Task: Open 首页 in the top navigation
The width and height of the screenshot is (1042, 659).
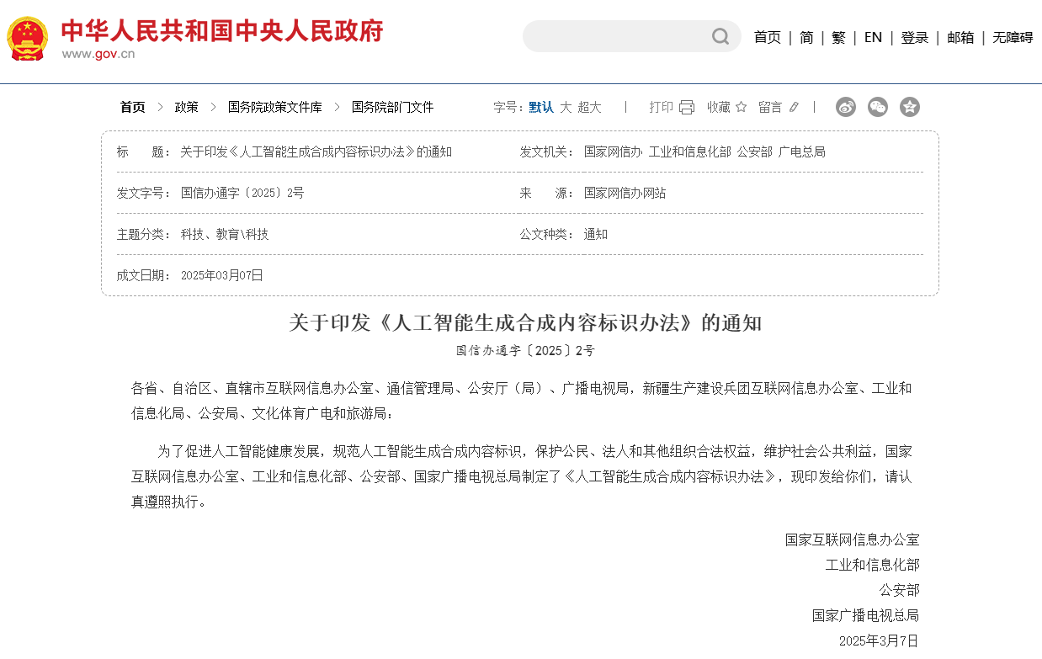Action: click(767, 37)
